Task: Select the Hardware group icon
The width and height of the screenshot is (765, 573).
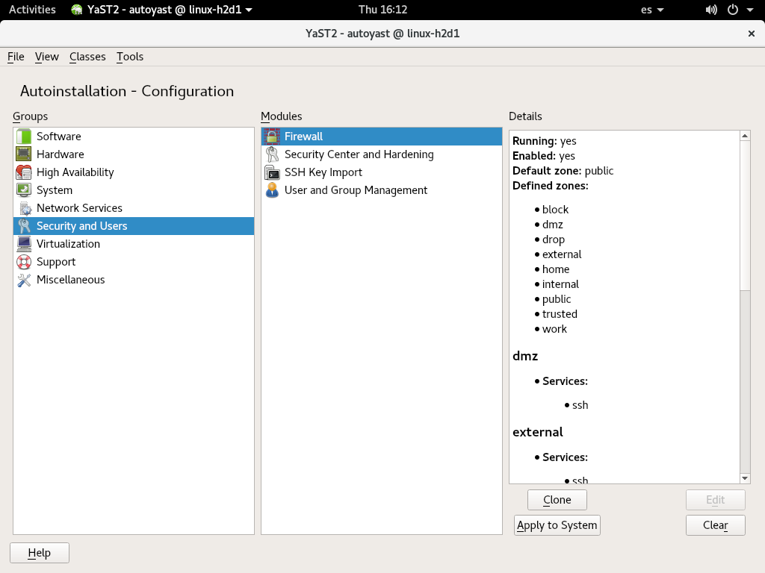Action: [x=24, y=154]
